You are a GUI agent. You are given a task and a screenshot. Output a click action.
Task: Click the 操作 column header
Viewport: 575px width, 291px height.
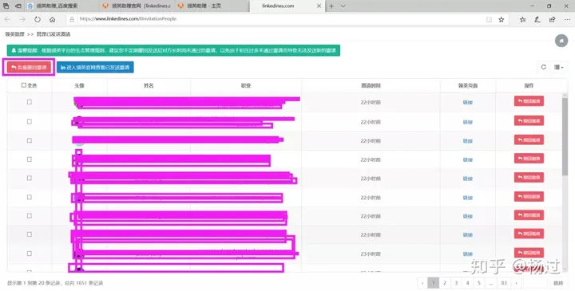[529, 85]
